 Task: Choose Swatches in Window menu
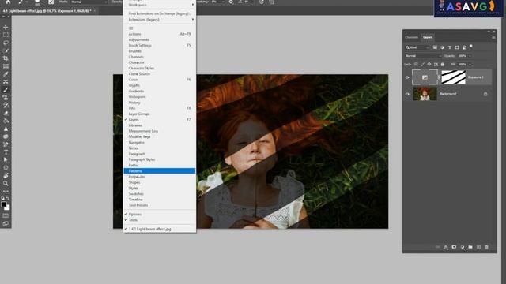tap(160, 194)
